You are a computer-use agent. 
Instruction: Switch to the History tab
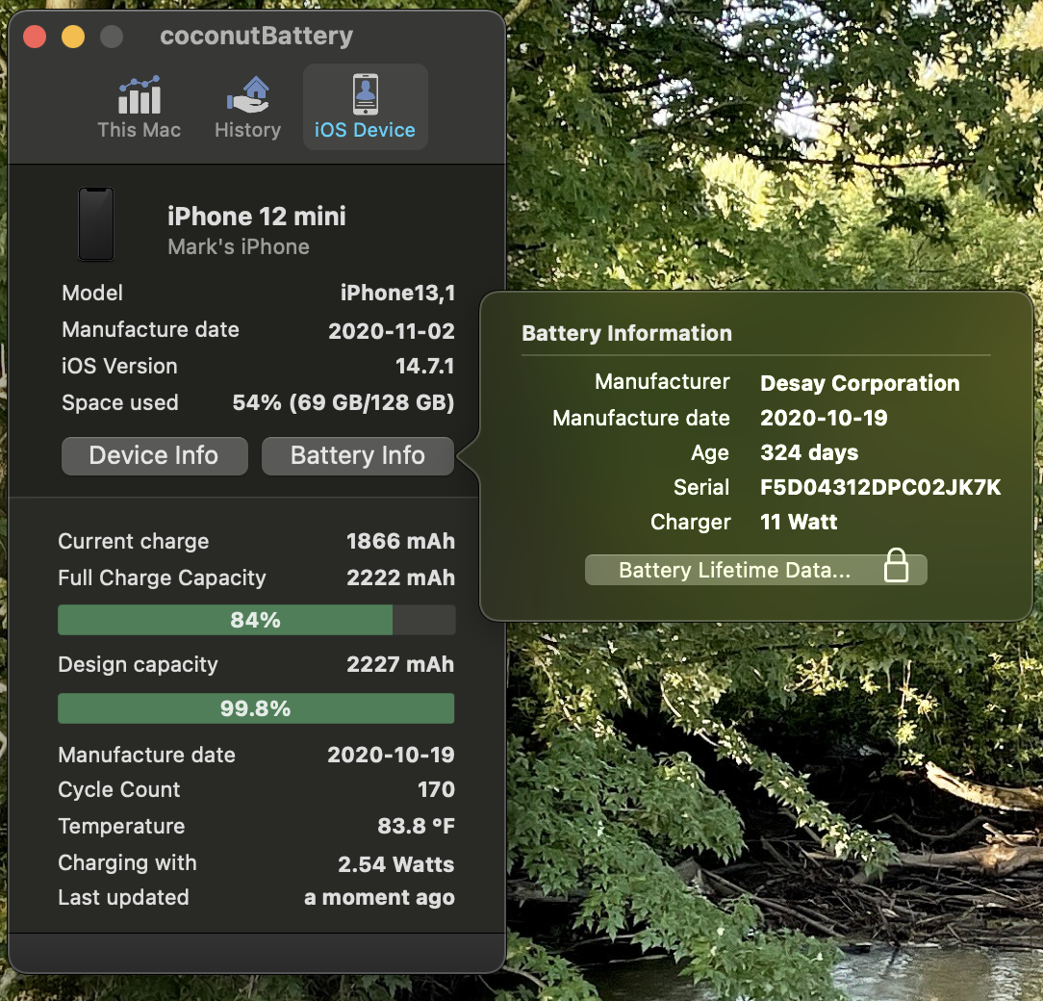(247, 107)
